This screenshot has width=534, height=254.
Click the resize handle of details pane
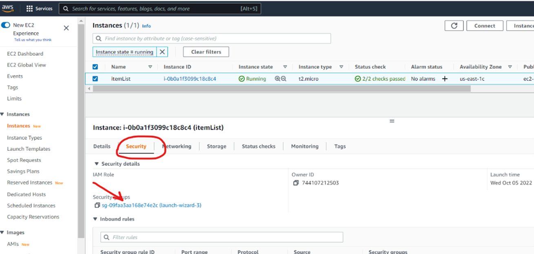coord(392,121)
